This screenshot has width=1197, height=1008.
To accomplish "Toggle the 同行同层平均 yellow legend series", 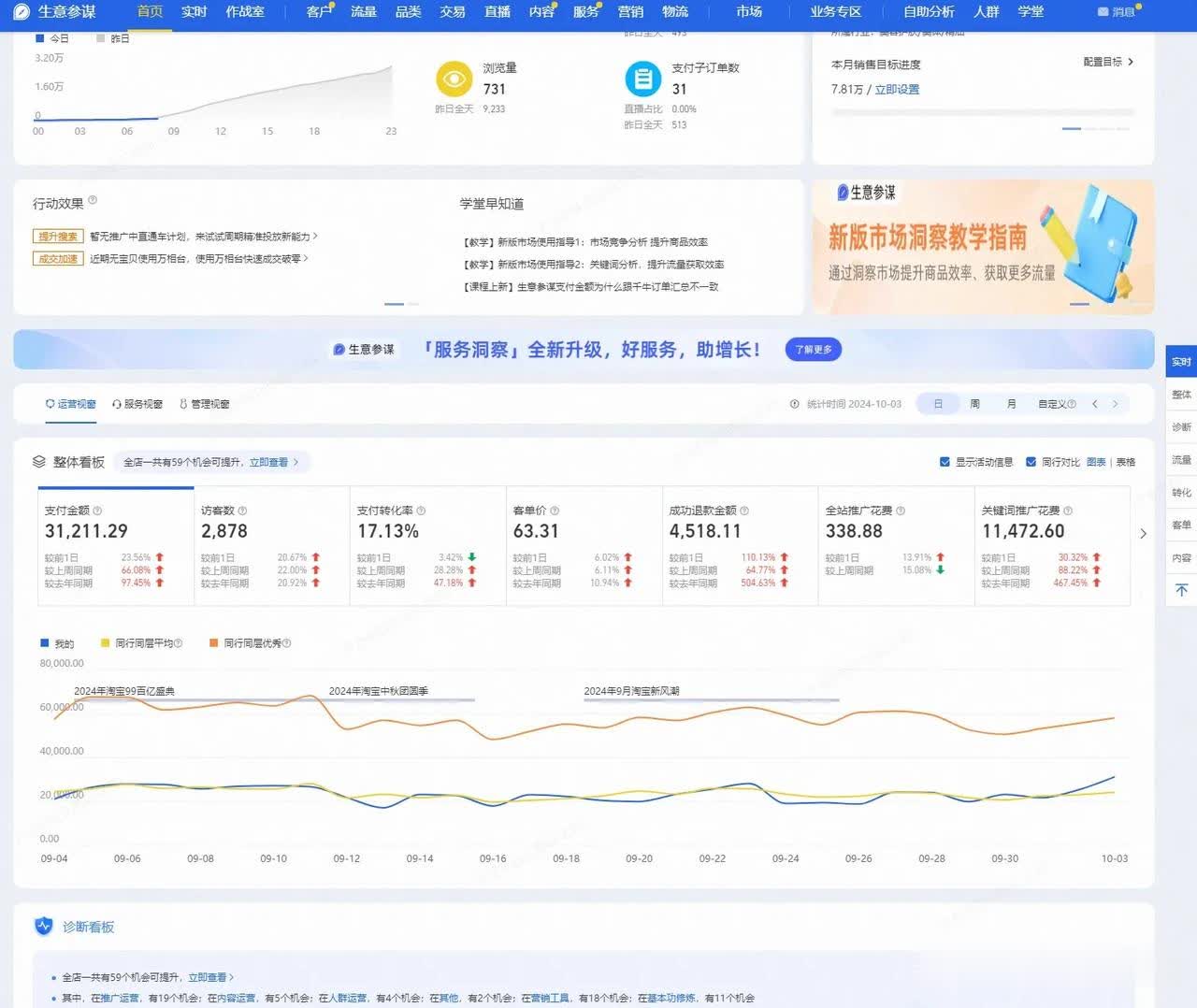I will [137, 643].
